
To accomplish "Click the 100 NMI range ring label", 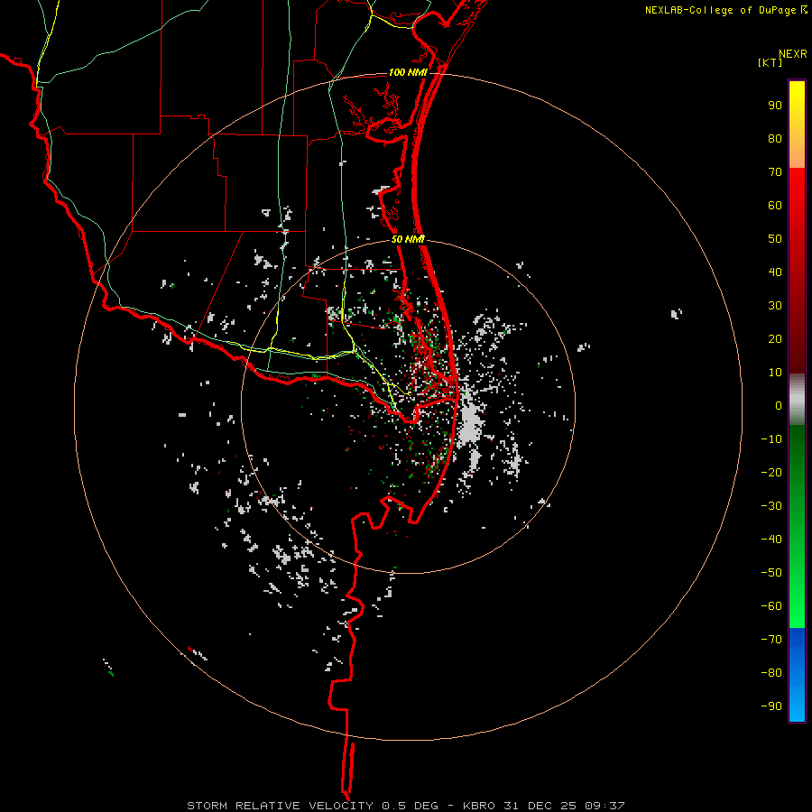I will [408, 72].
